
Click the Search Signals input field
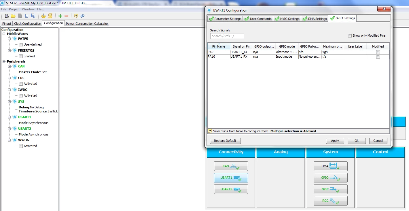[227, 36]
